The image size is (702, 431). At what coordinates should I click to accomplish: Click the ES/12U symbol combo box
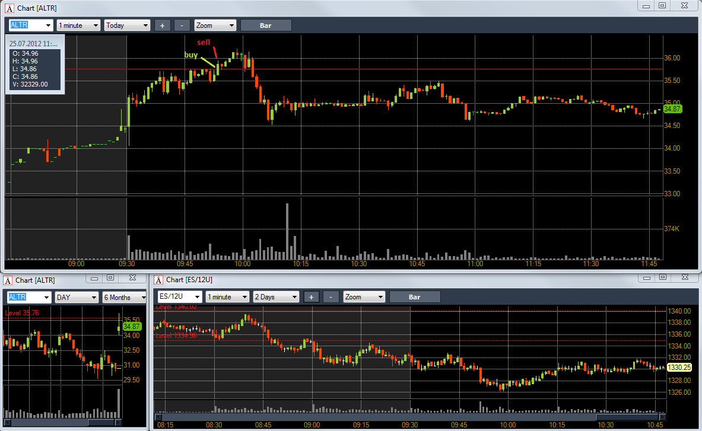180,297
